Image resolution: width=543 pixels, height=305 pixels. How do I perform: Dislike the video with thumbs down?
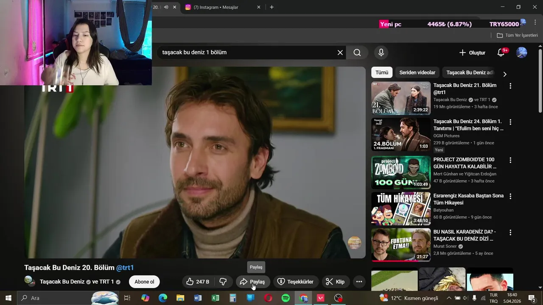coord(223,282)
